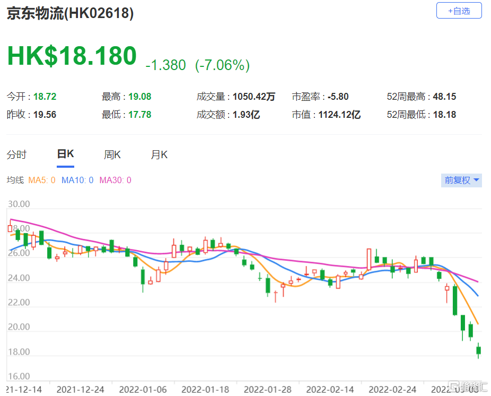Image resolution: width=491 pixels, height=396 pixels.
Task: Click the 均线 label
Action: (15, 180)
